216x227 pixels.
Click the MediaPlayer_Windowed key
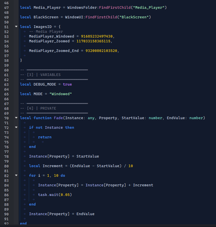point(52,36)
